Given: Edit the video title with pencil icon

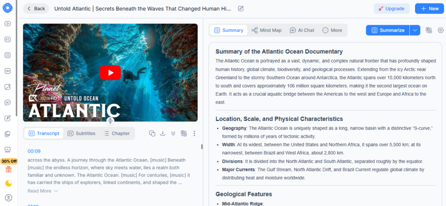Looking at the screenshot, I should click(x=241, y=9).
